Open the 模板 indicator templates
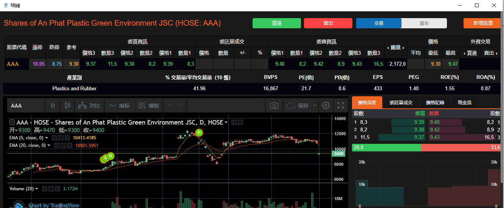 148,106
